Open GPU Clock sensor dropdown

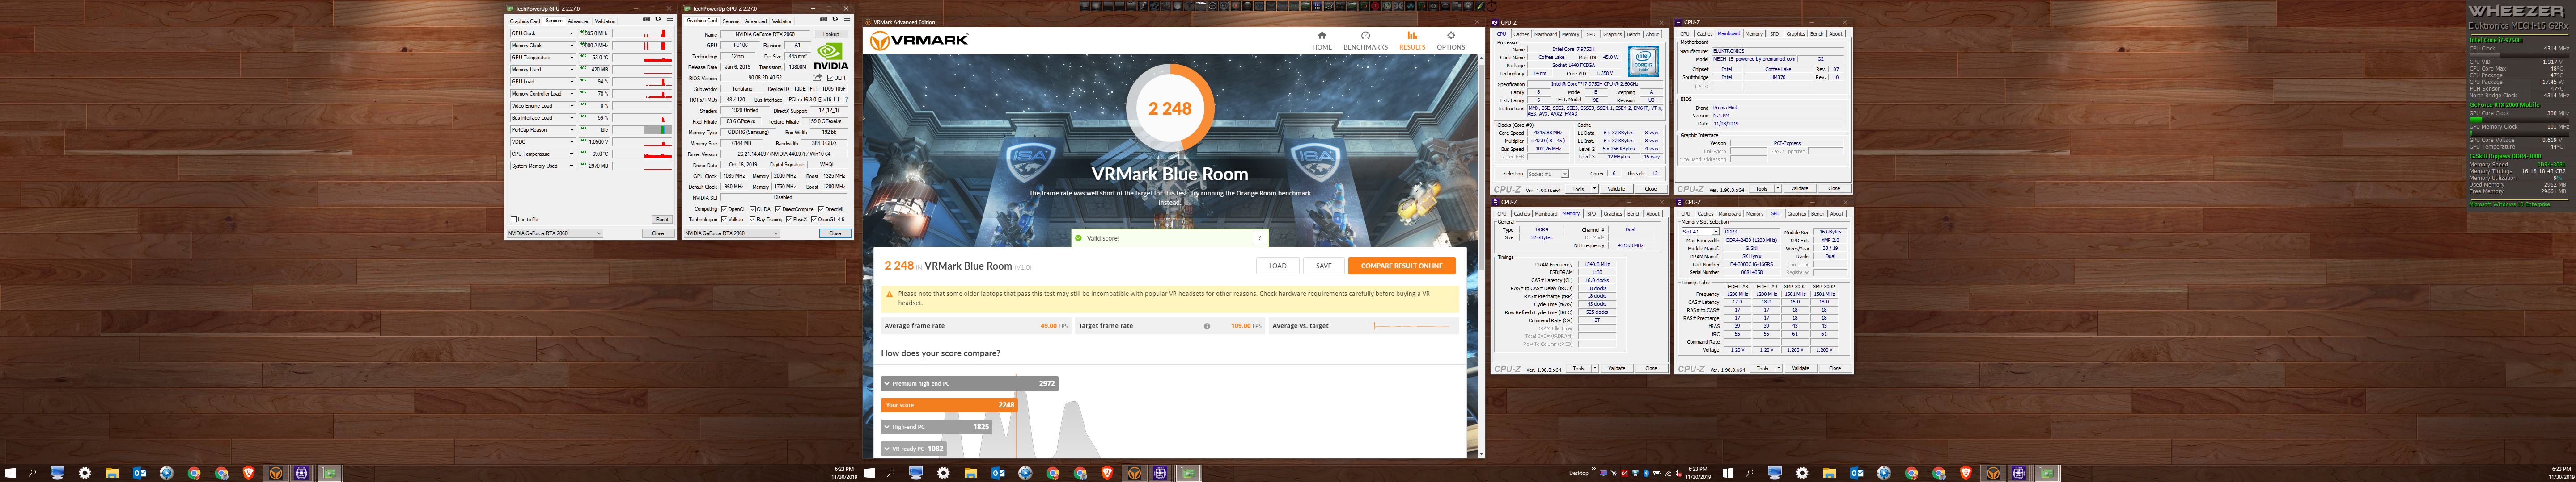572,33
